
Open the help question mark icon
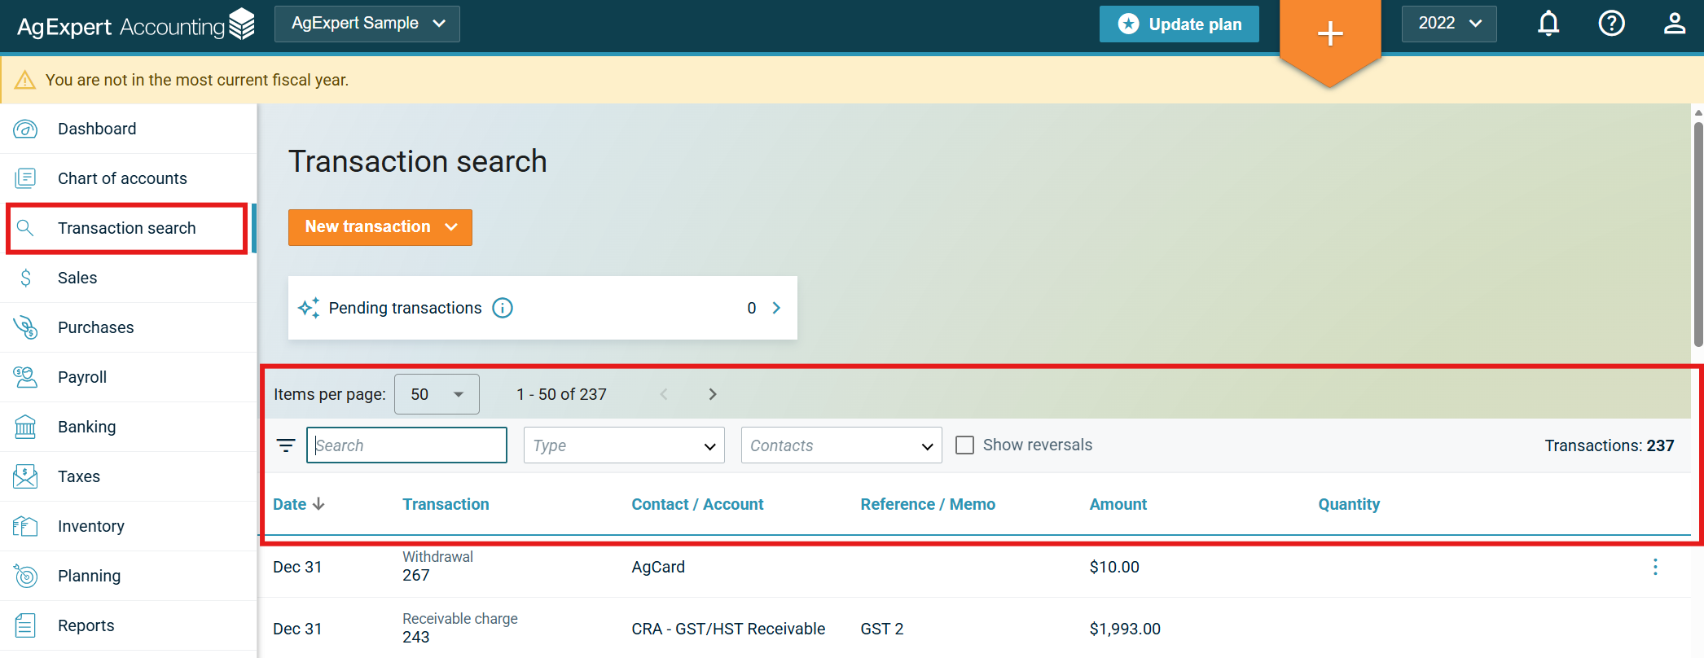pos(1611,24)
